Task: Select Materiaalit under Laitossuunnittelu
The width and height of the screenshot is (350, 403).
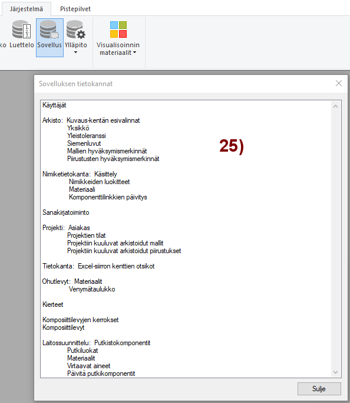Action: pos(81,358)
